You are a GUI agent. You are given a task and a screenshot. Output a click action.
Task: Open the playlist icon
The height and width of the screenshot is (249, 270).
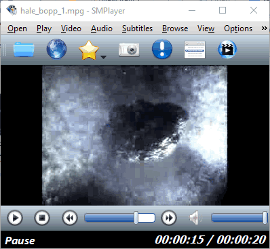[x=195, y=50]
